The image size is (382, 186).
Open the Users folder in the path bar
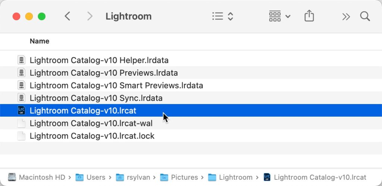[x=91, y=177]
